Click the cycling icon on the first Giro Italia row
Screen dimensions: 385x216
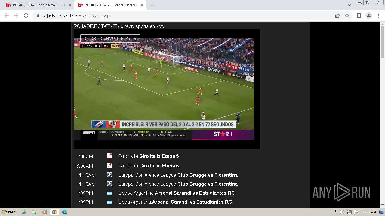(109, 156)
